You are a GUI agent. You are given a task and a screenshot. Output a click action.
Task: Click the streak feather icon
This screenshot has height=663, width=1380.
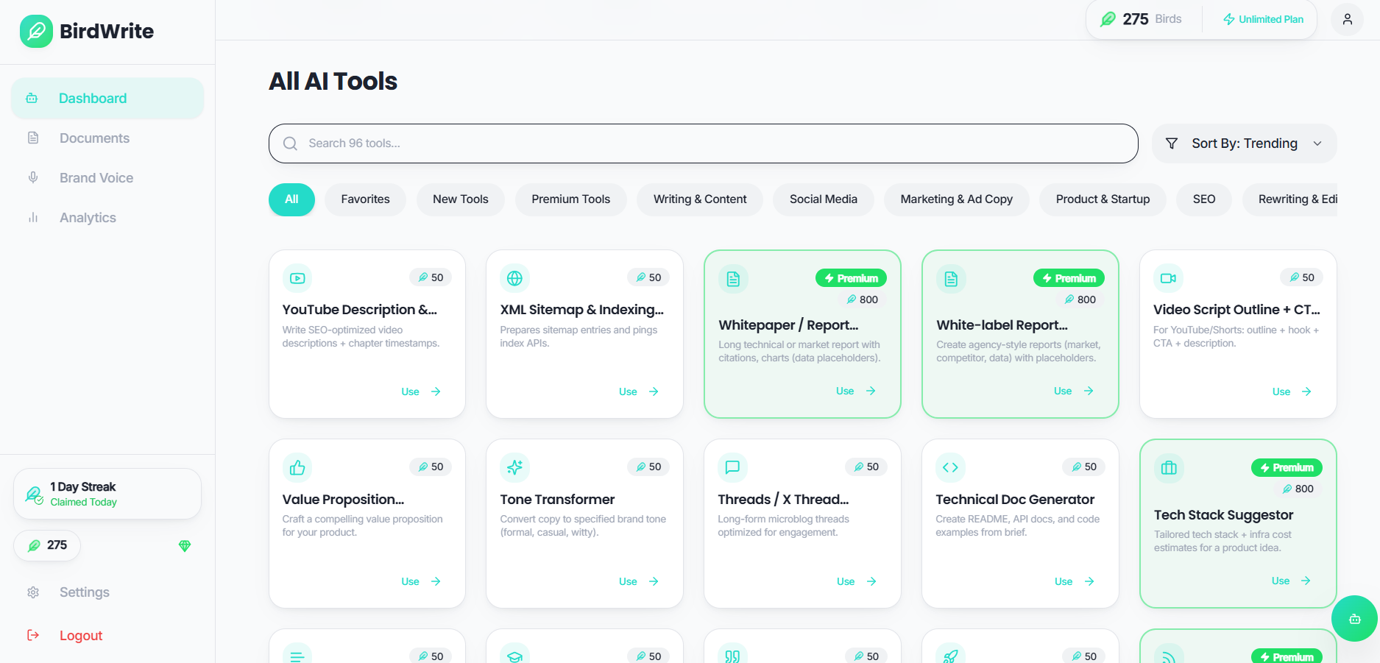point(34,494)
